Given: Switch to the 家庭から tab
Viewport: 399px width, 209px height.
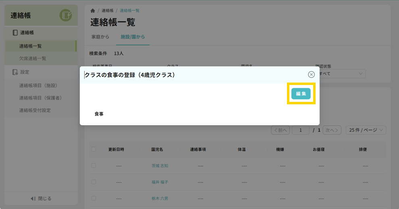Looking at the screenshot, I should [100, 37].
